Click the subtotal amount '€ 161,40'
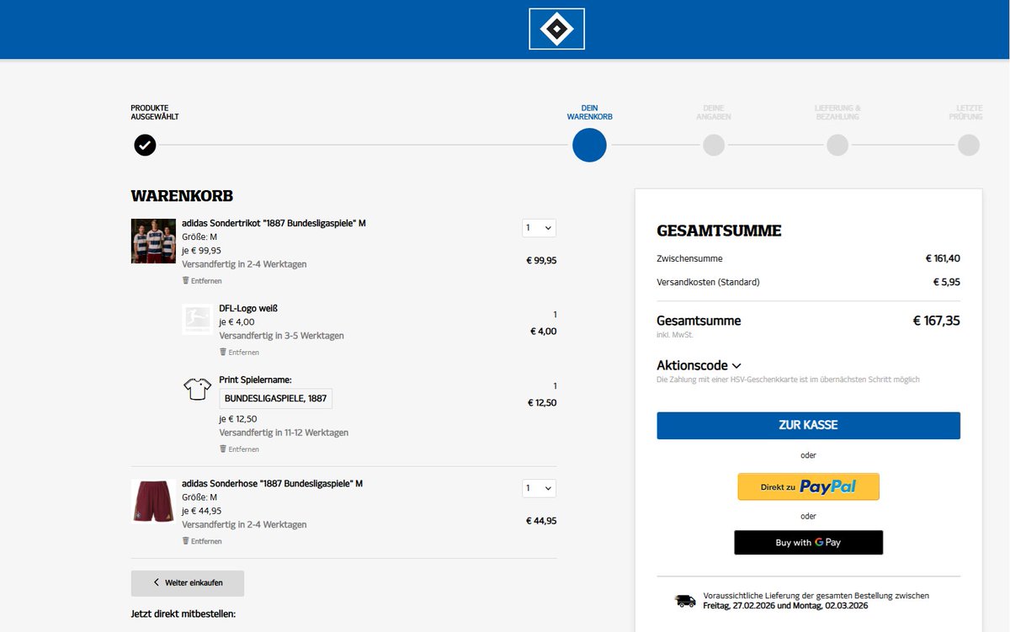 pyautogui.click(x=943, y=258)
